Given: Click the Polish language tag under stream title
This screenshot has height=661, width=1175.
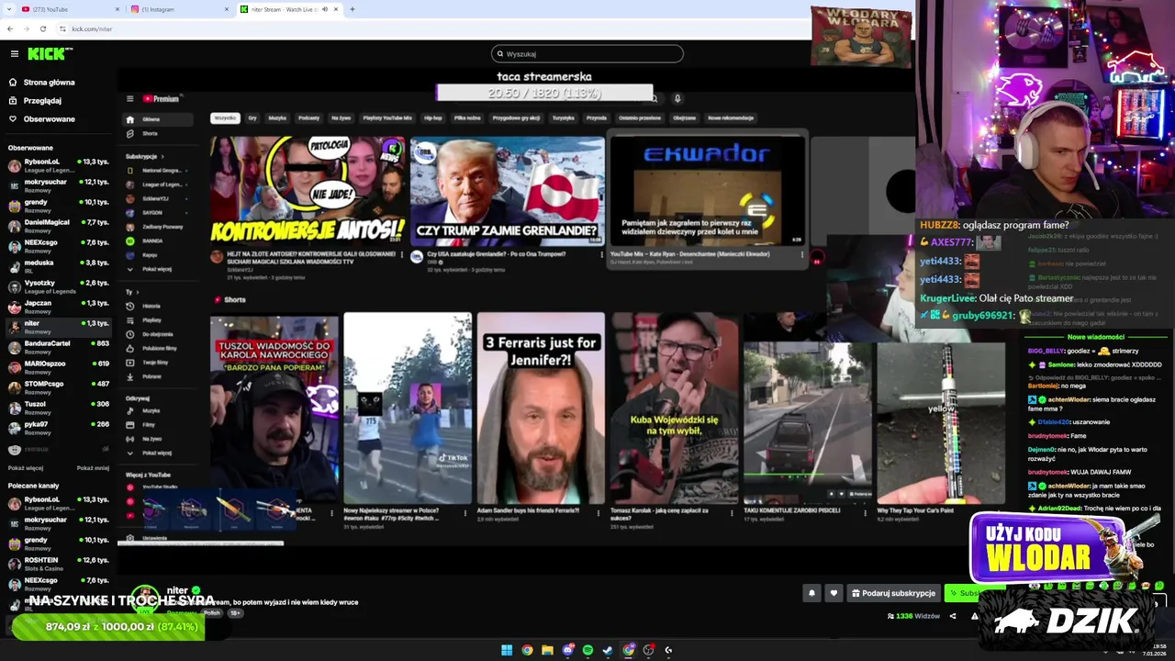Looking at the screenshot, I should (x=212, y=612).
